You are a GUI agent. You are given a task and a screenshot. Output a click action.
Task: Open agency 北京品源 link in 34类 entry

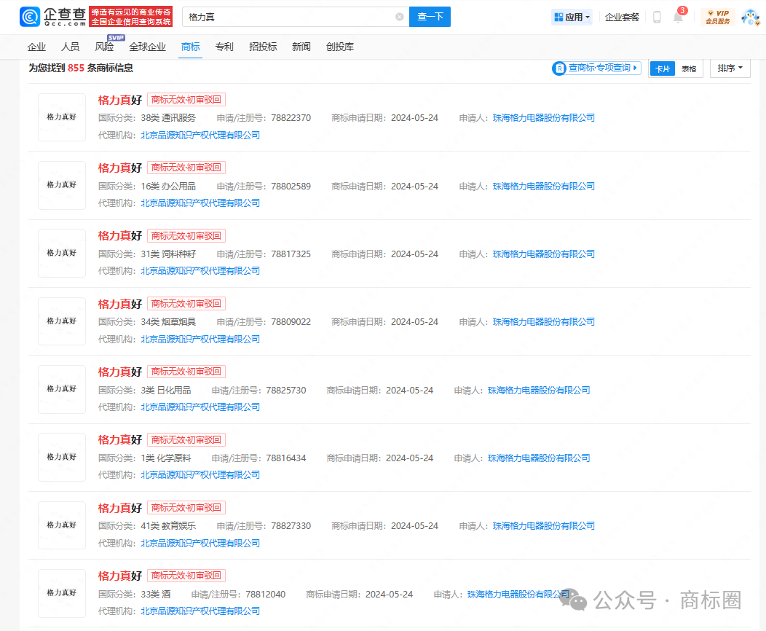tap(200, 340)
